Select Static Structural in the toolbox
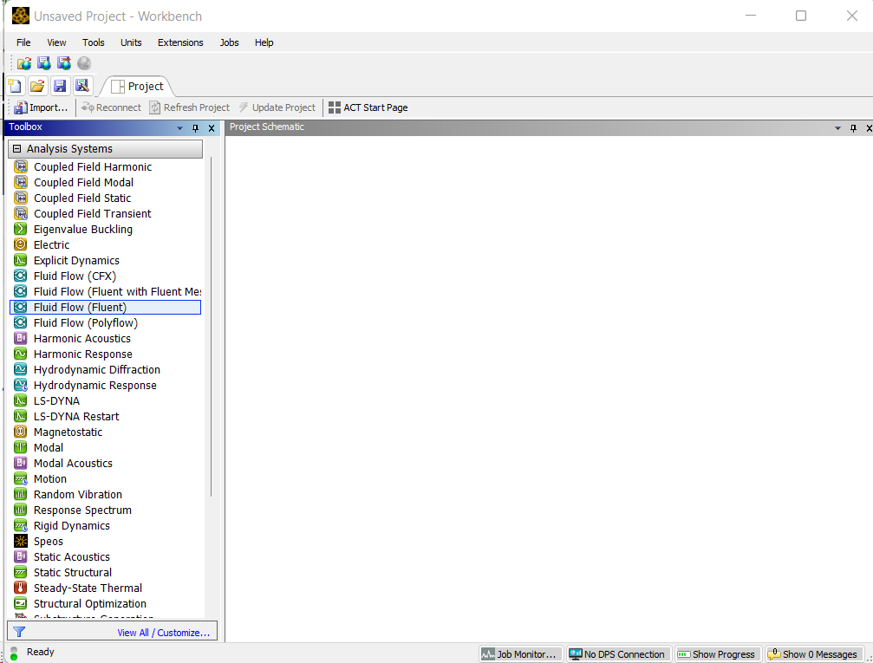Viewport: 873px width, 663px height. point(73,573)
